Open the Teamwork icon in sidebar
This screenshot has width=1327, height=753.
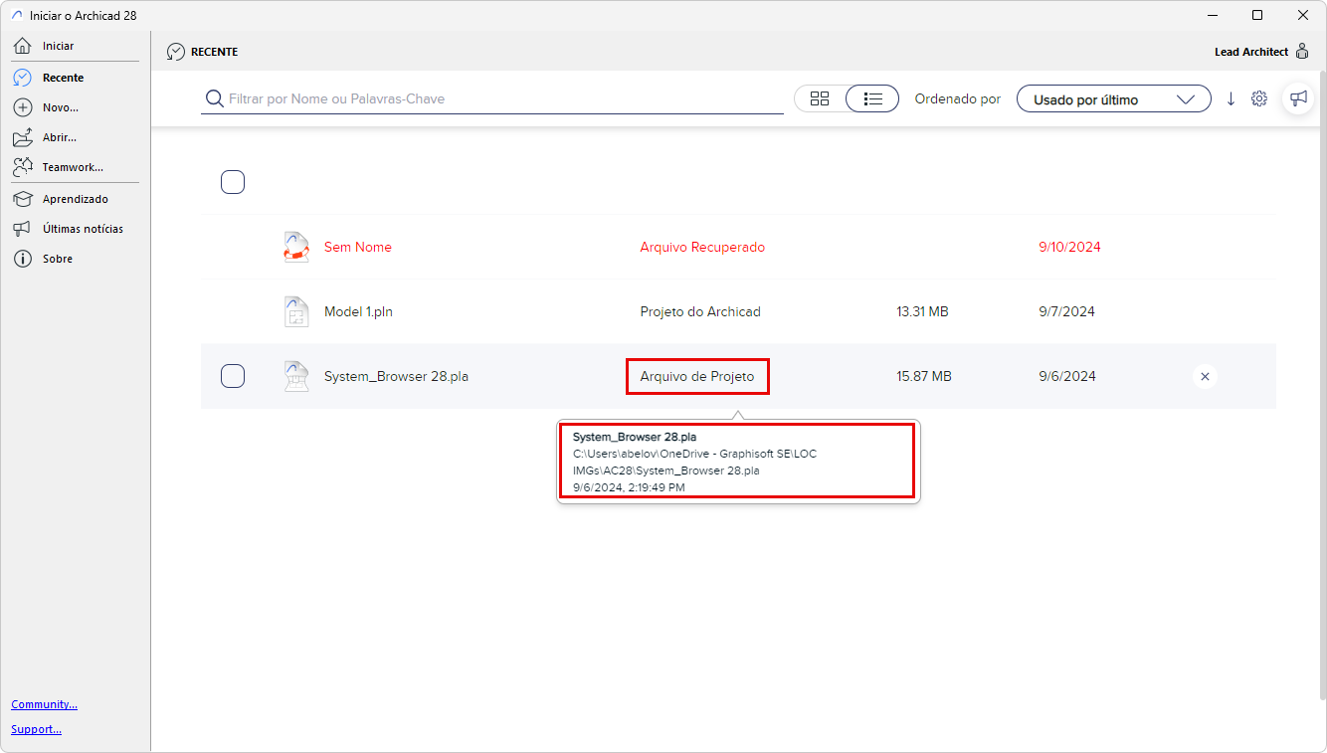[23, 167]
